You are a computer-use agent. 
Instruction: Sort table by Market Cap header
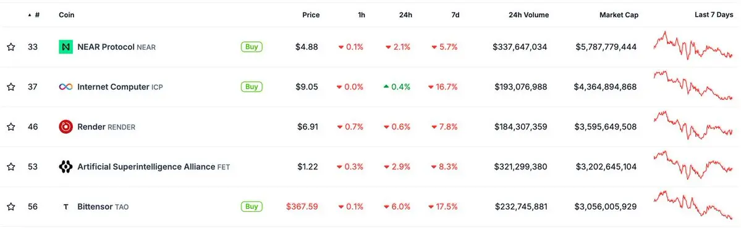click(x=619, y=15)
